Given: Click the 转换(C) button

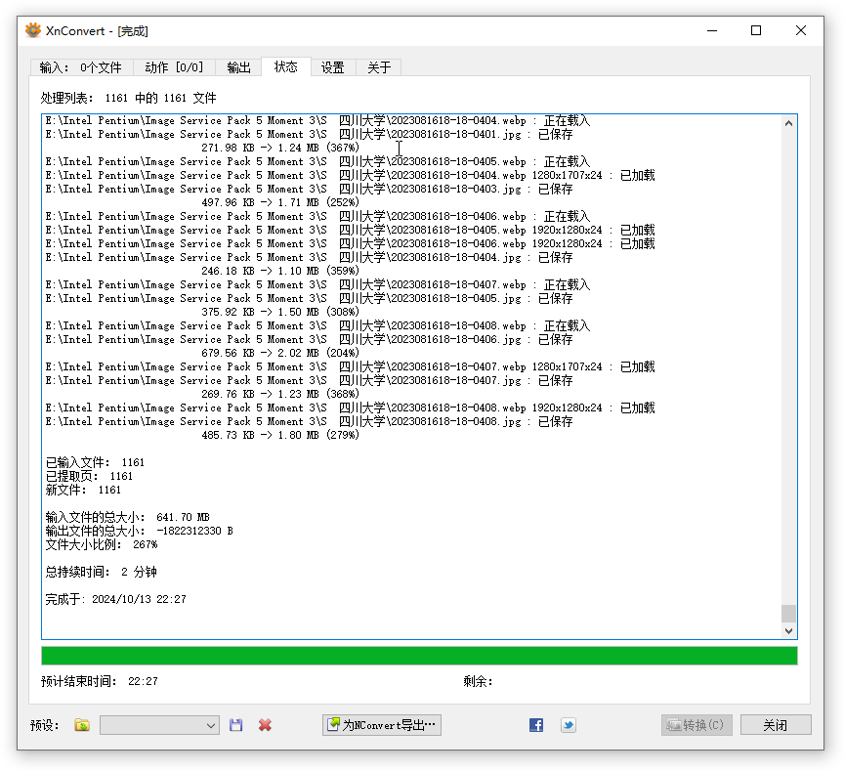Looking at the screenshot, I should tap(696, 725).
